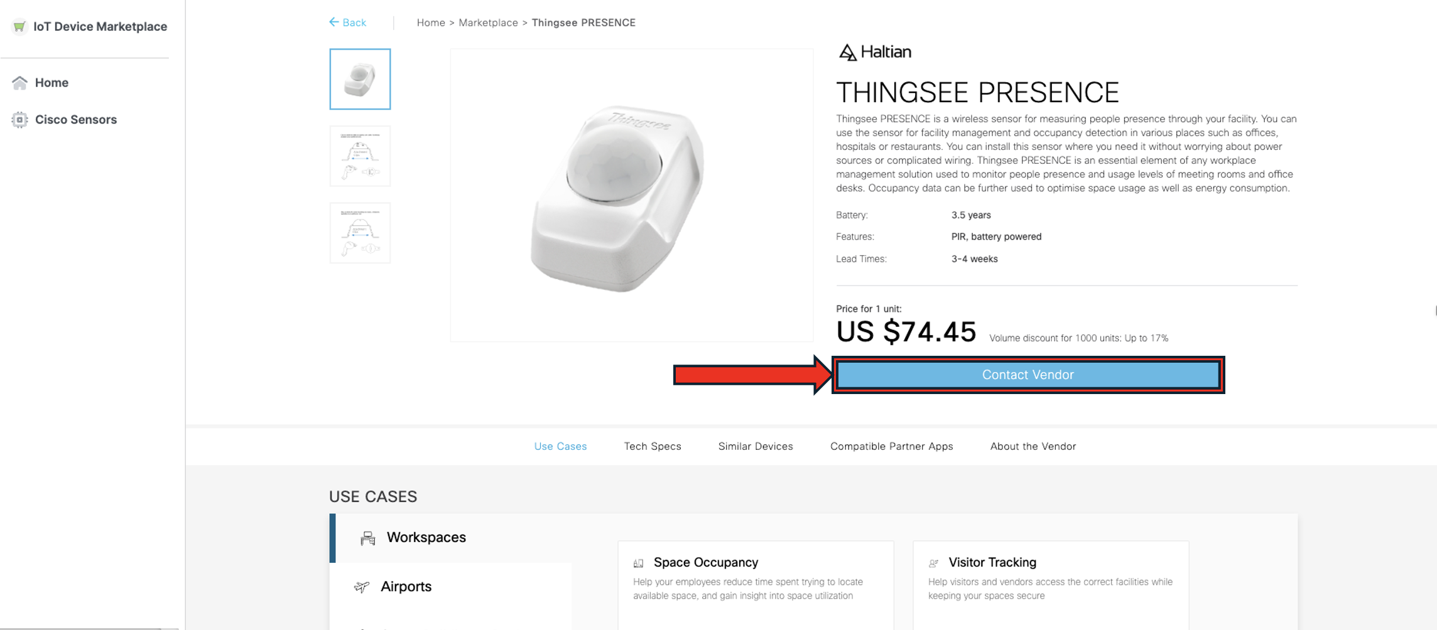
Task: Click the Workspaces desk icon
Action: (368, 538)
